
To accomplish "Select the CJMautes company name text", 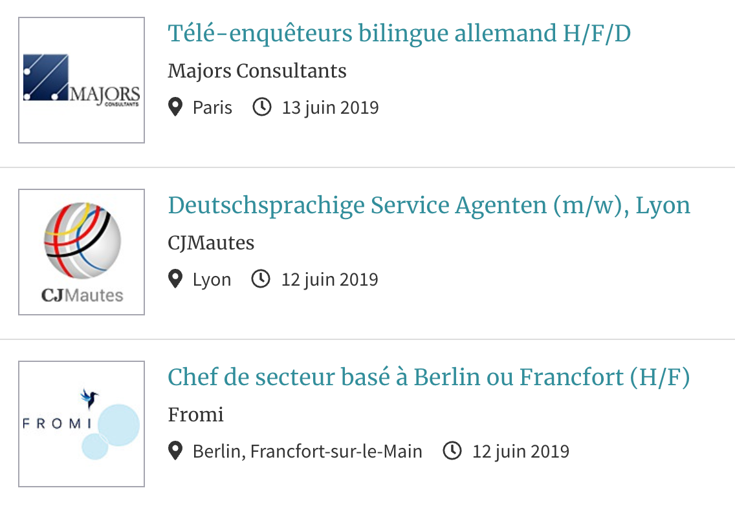I will 212,244.
